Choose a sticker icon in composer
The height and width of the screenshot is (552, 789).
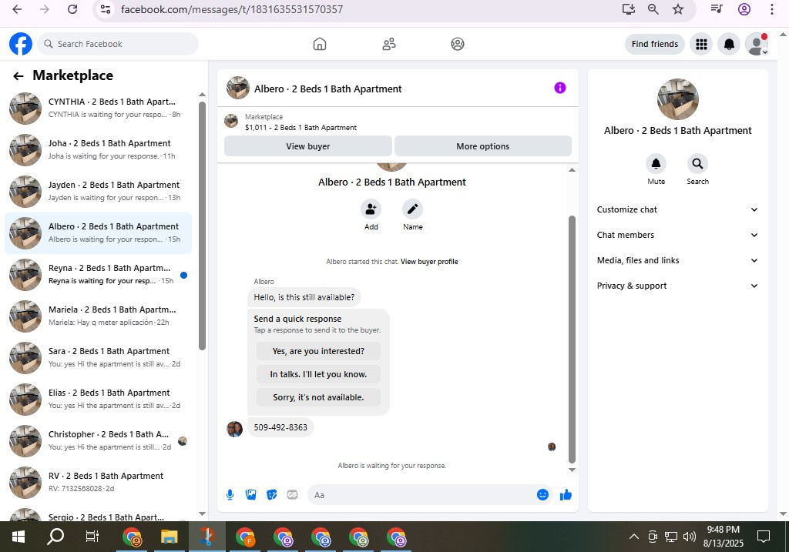272,495
